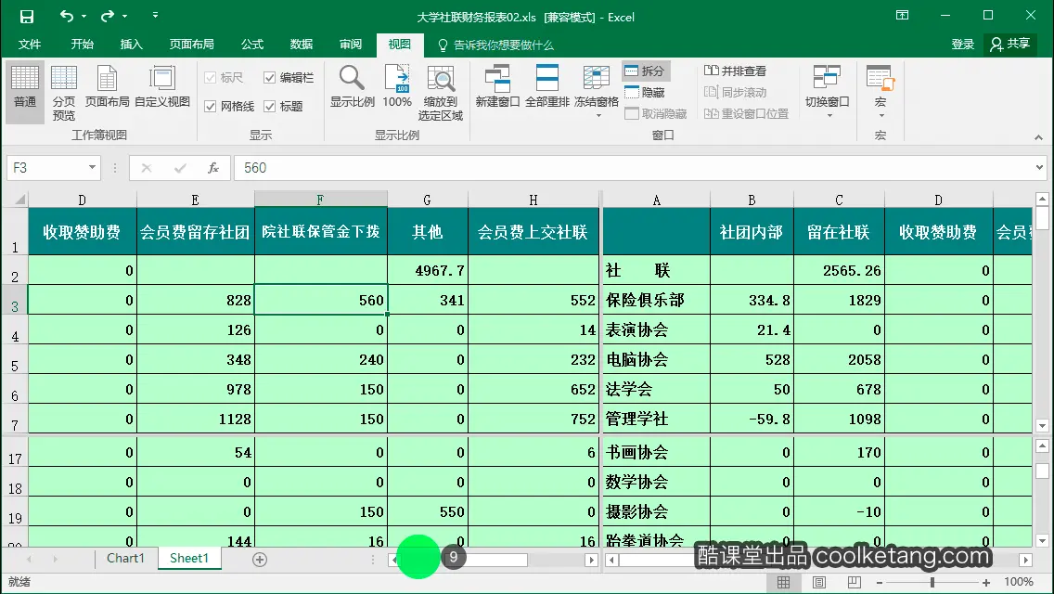This screenshot has width=1054, height=594.
Task: Switch to Page Break Preview (分页预览)
Action: click(64, 94)
